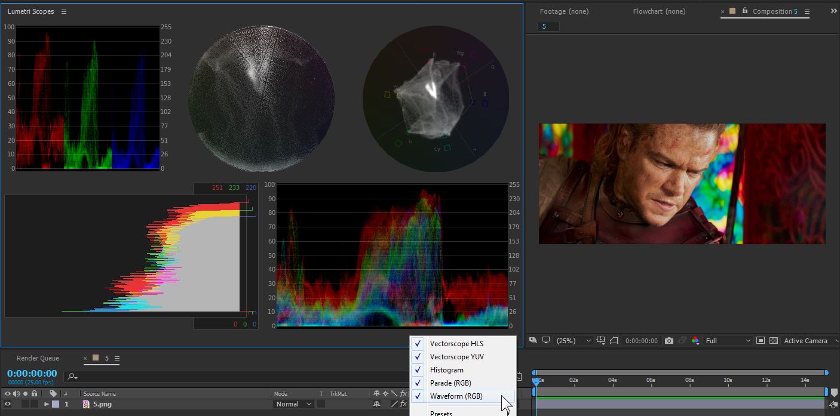Click the Always Preview This View icon
Viewport: 840px width, 416px height.
pos(533,340)
